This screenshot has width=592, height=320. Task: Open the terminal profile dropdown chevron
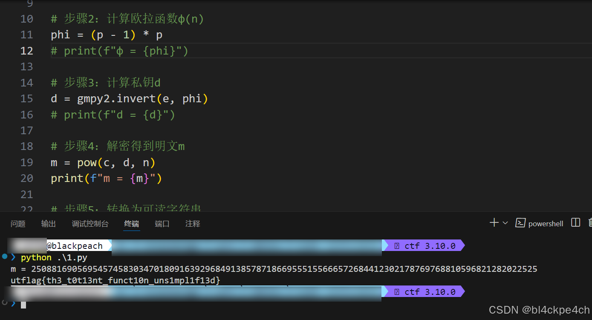click(505, 222)
